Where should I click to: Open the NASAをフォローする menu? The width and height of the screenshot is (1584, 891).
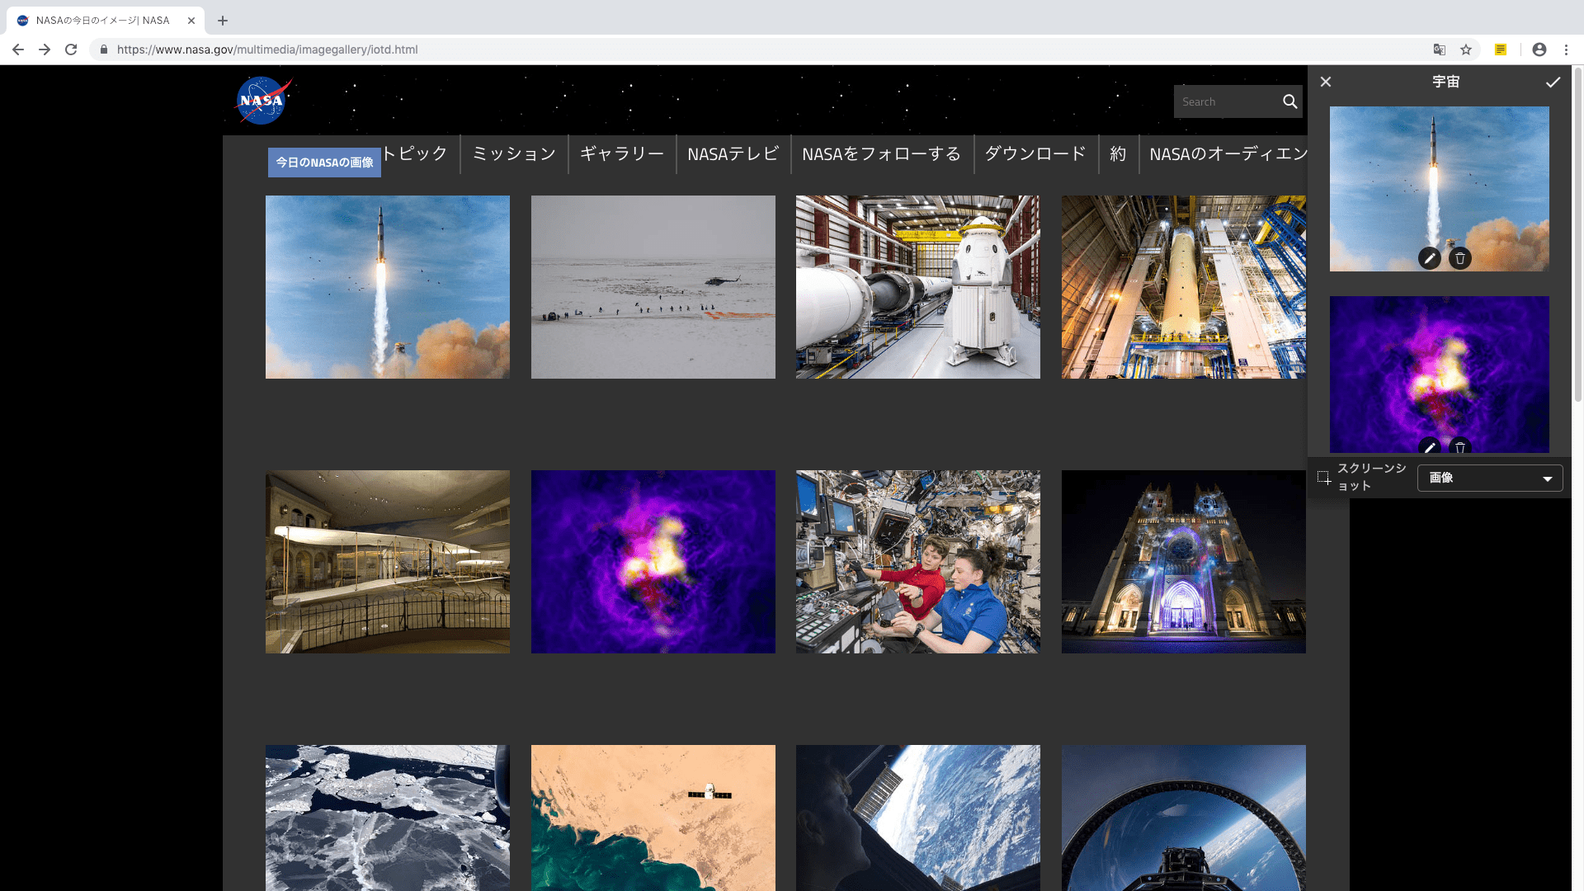click(882, 153)
